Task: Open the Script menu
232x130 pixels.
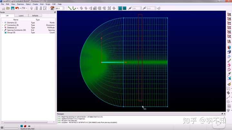Action: point(48,4)
